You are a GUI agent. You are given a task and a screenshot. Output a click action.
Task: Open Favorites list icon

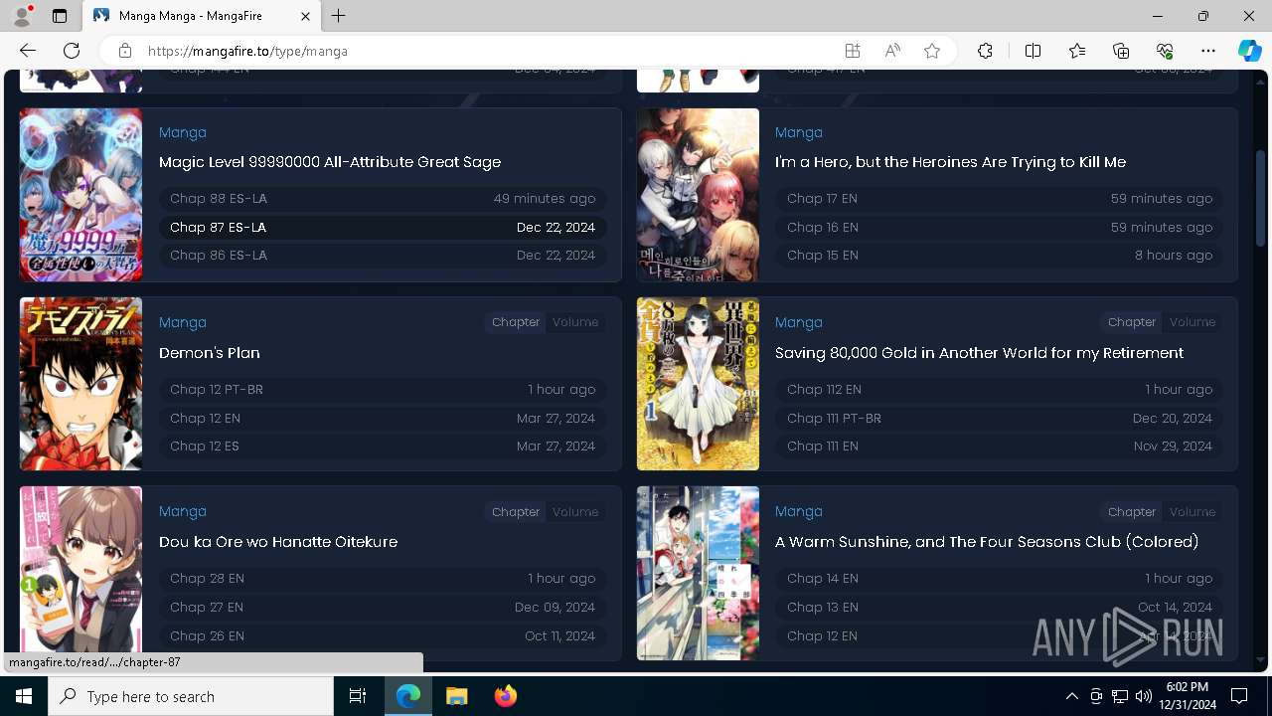click(1077, 51)
